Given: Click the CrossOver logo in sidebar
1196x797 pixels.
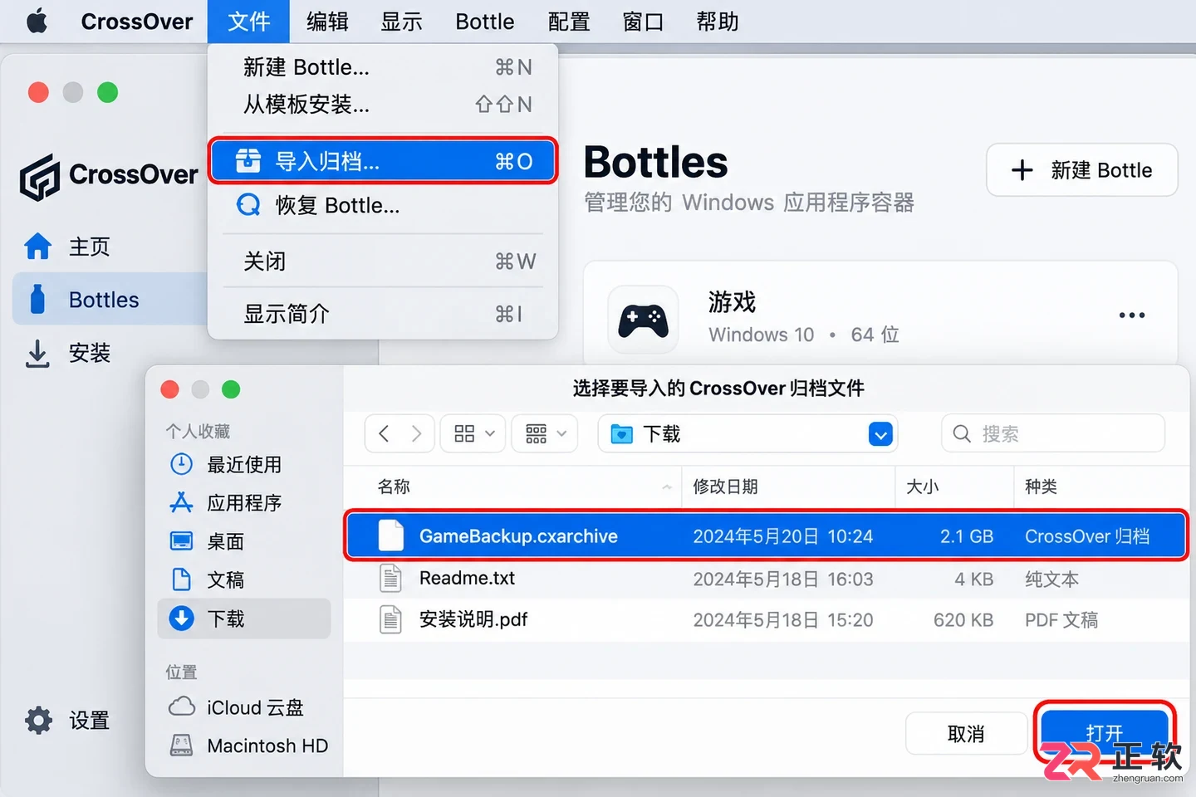Looking at the screenshot, I should pyautogui.click(x=40, y=177).
